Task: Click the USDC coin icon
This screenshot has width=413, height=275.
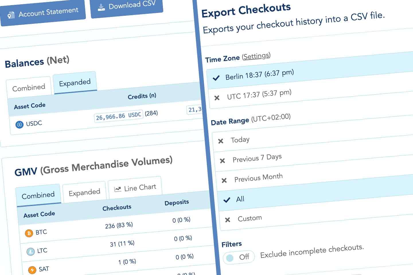Action: 19,125
